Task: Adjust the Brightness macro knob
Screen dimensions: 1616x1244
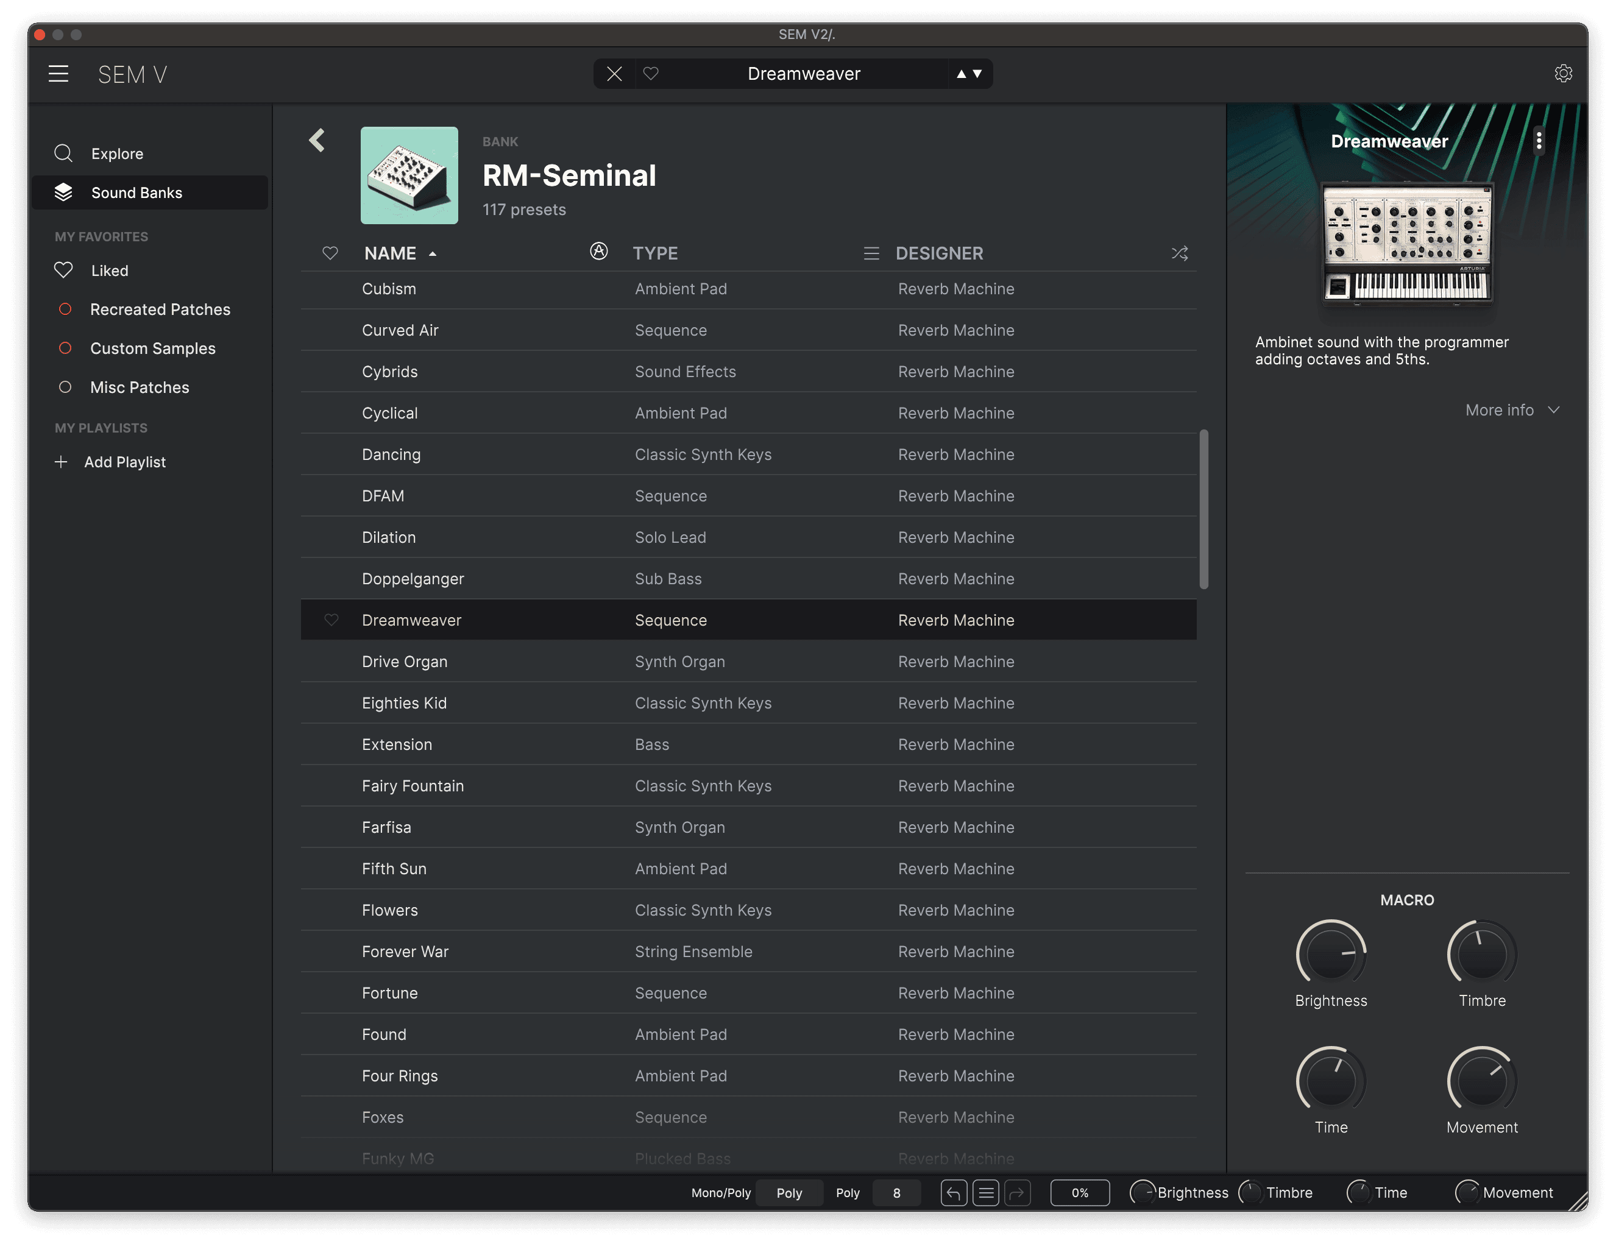Action: 1330,954
